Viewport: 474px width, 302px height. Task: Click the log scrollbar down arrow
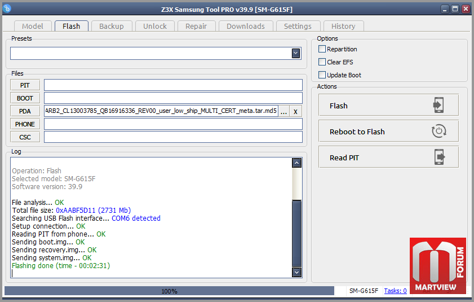pyautogui.click(x=297, y=272)
